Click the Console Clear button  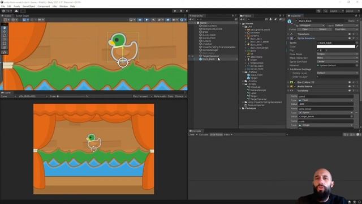(191, 135)
